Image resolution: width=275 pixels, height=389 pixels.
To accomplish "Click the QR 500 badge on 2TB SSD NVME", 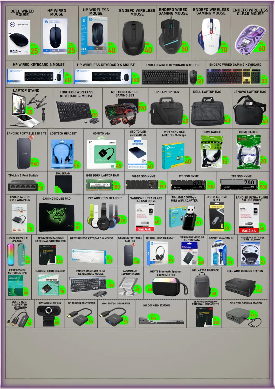I will point(263,185).
